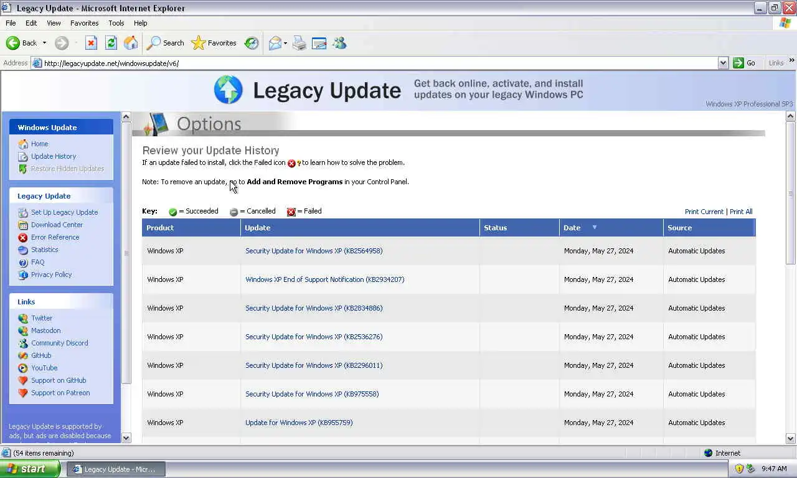Open the Mail toolbar icon
The height and width of the screenshot is (478, 797).
tap(275, 43)
